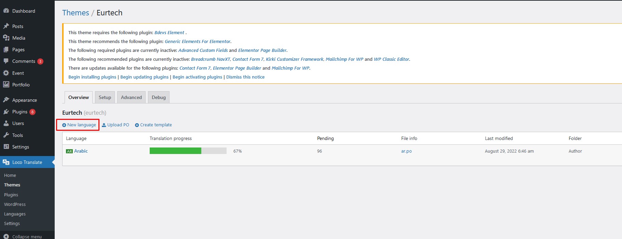Click the Plugins plug icon

(6, 112)
